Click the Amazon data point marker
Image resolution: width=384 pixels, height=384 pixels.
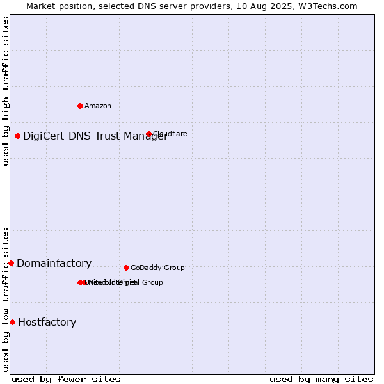(x=80, y=106)
